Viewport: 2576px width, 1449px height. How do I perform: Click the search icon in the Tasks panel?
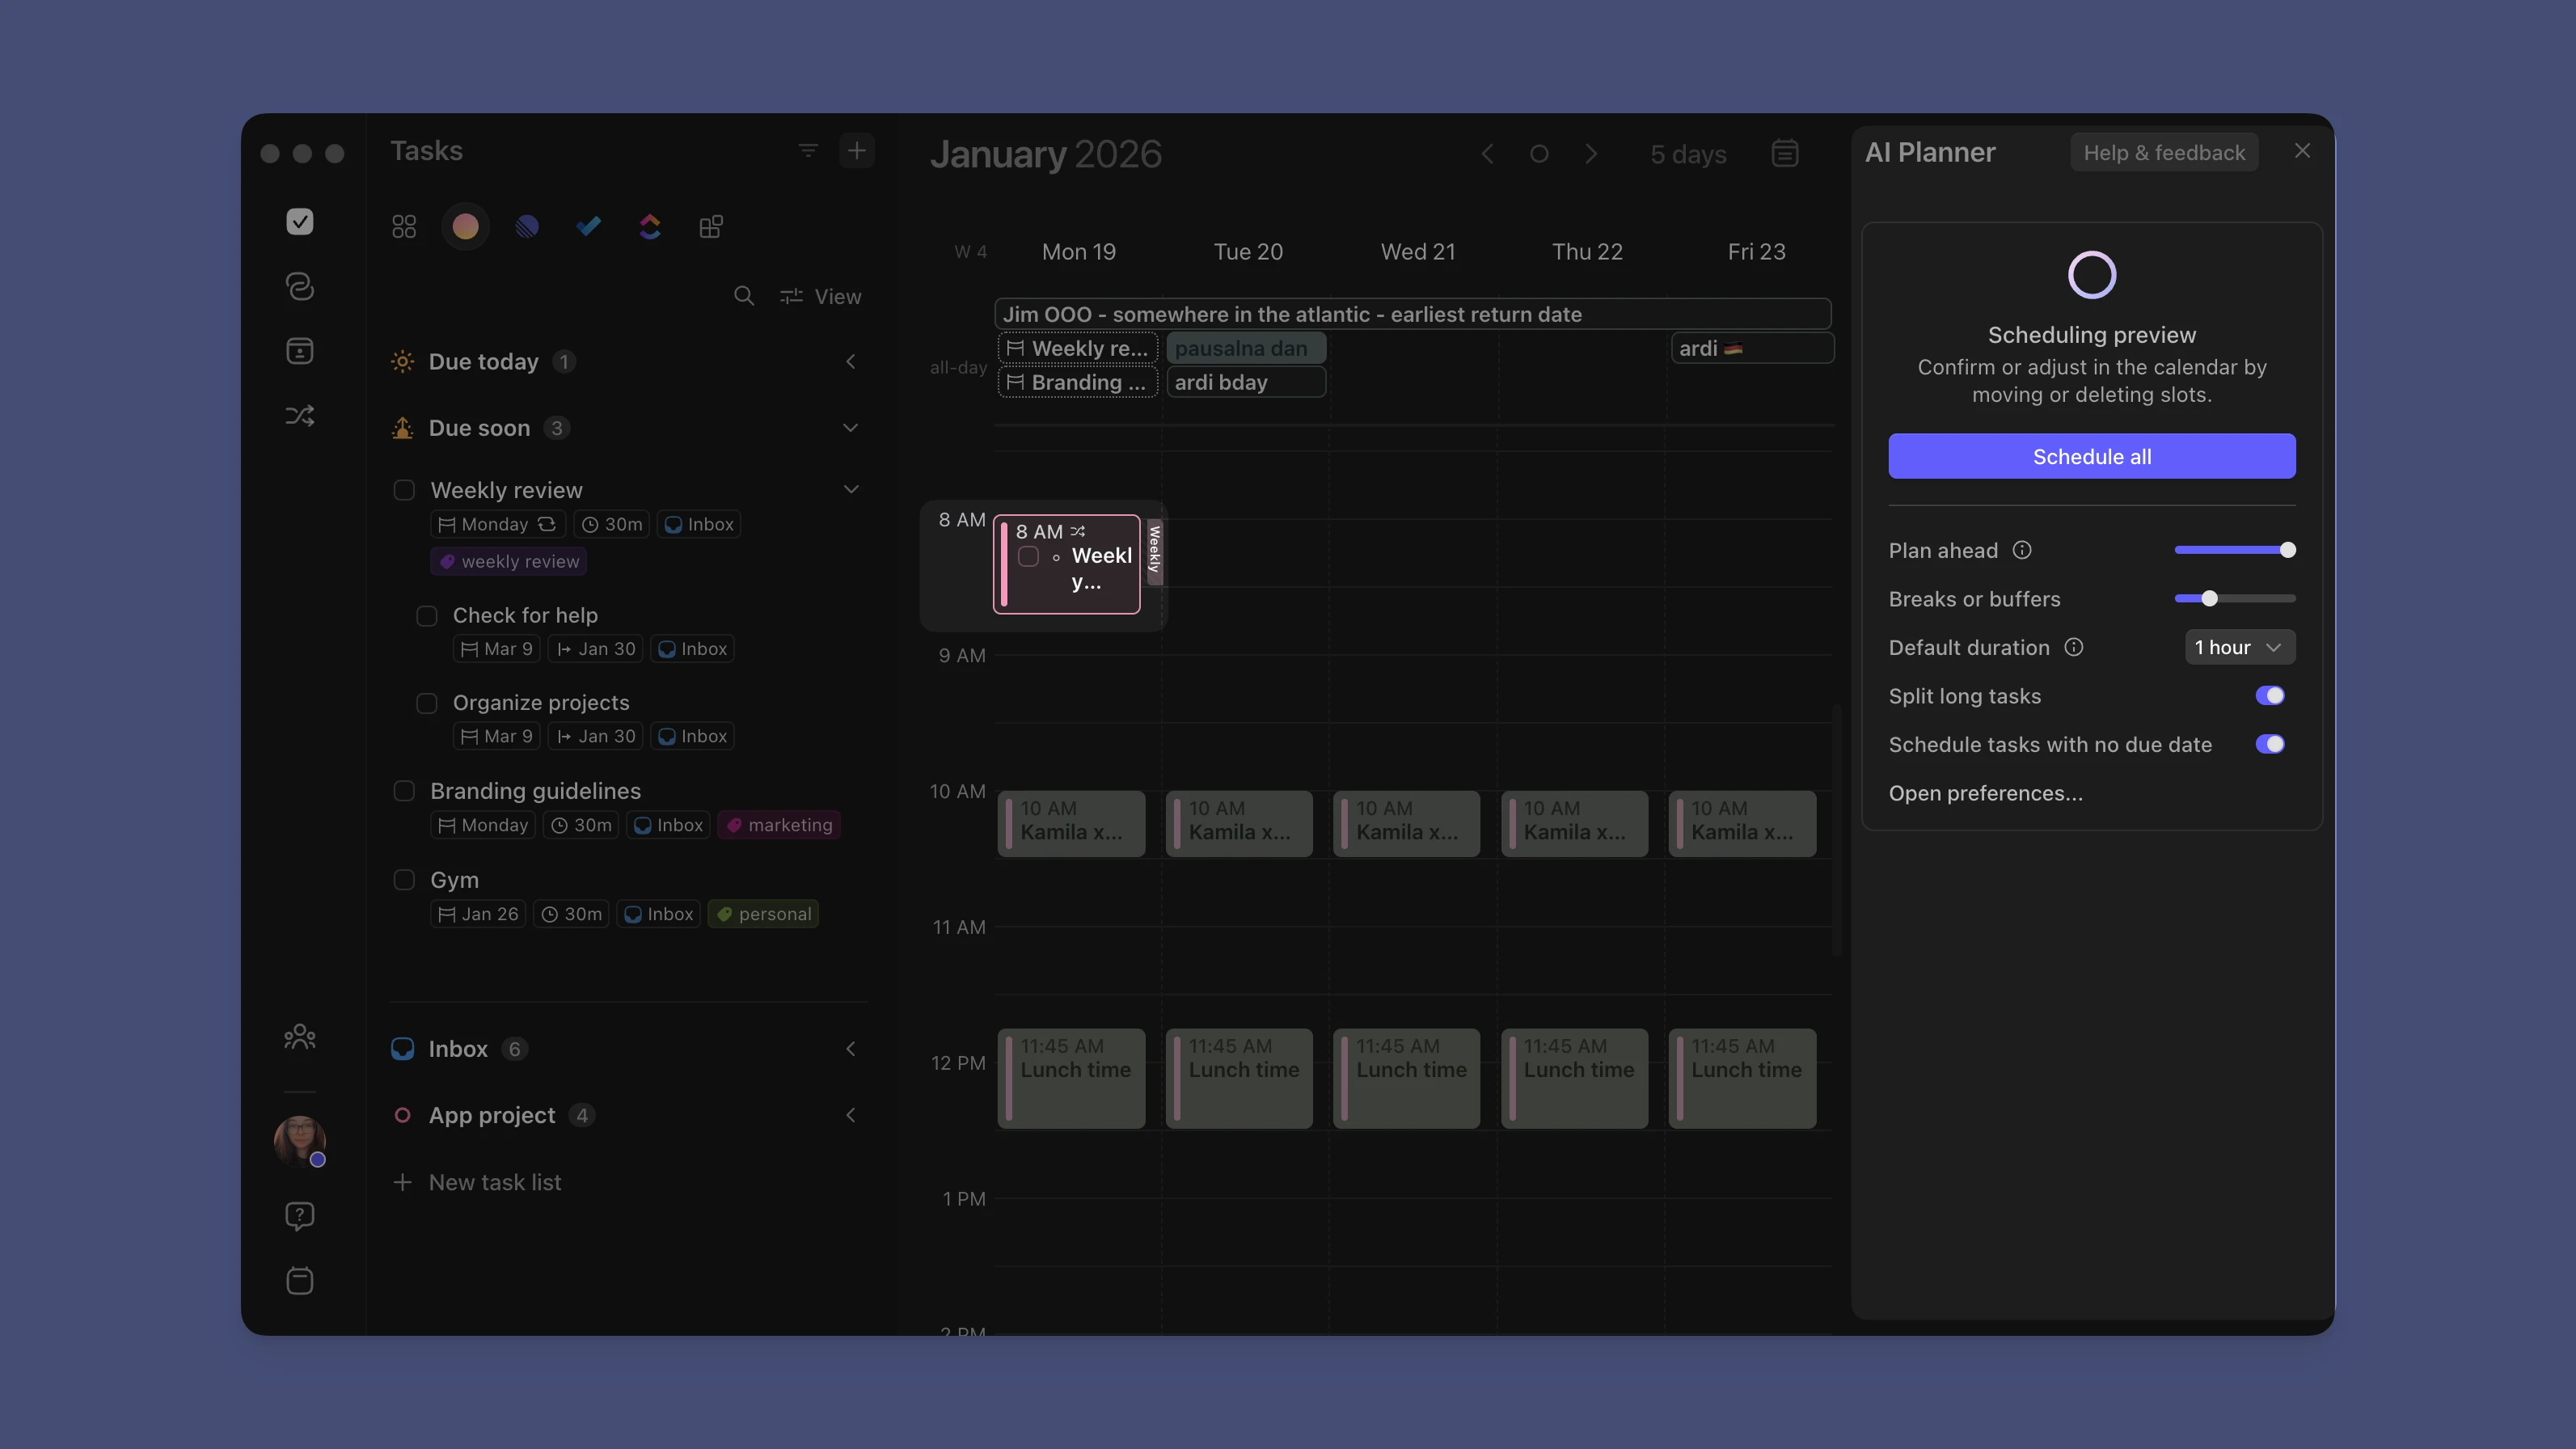[x=744, y=296]
